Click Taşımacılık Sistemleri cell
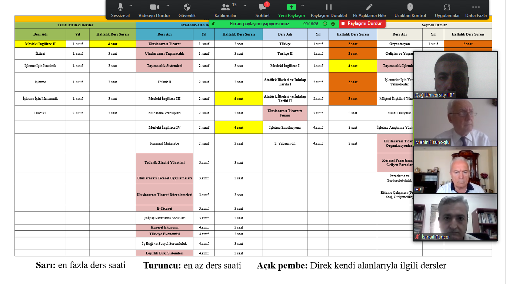Screen dimensions: 506x284 tap(164, 66)
